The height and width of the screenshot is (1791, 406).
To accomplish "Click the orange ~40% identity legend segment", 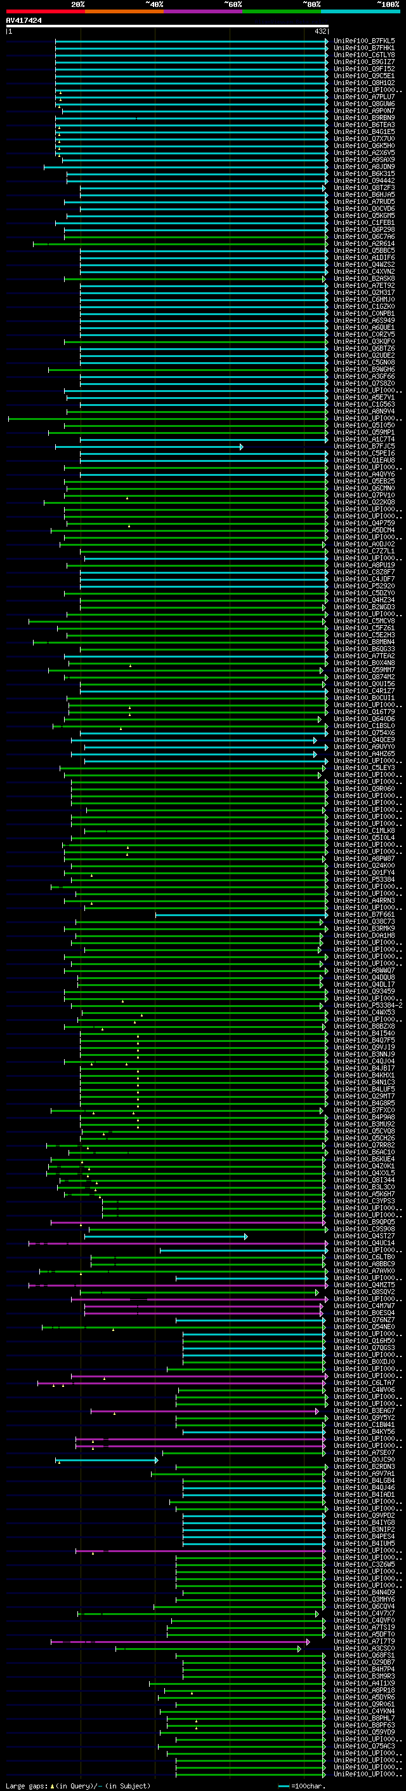I will tap(124, 11).
